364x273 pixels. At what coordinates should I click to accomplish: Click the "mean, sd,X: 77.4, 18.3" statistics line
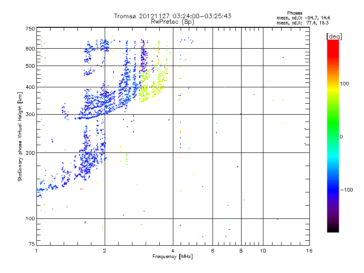point(303,23)
